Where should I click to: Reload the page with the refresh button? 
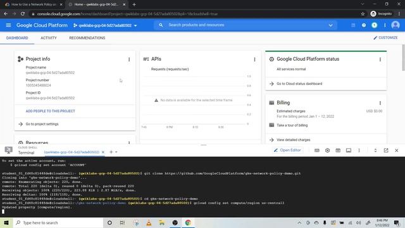[23, 14]
